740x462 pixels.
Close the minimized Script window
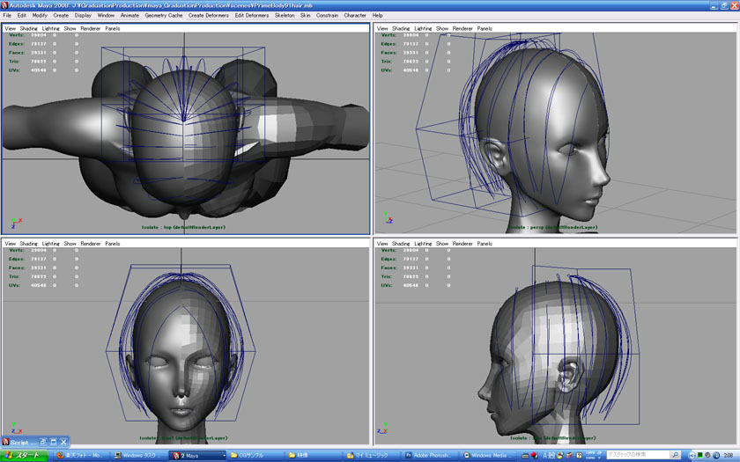pyautogui.click(x=64, y=442)
